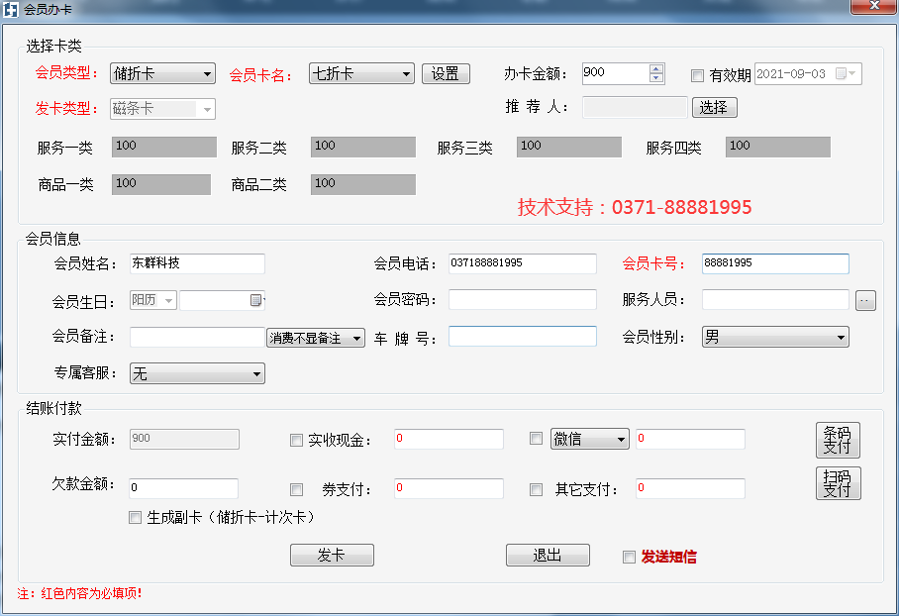This screenshot has width=899, height=616.
Task: Click the 欠款金额 input field
Action: pyautogui.click(x=183, y=488)
